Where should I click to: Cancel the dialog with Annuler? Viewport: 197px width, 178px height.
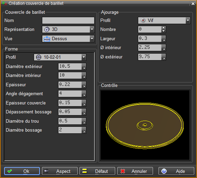click(x=135, y=171)
